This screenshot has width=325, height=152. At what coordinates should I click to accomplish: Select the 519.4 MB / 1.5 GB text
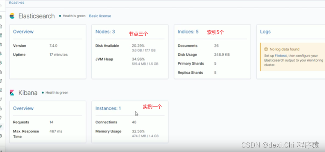click(x=145, y=64)
